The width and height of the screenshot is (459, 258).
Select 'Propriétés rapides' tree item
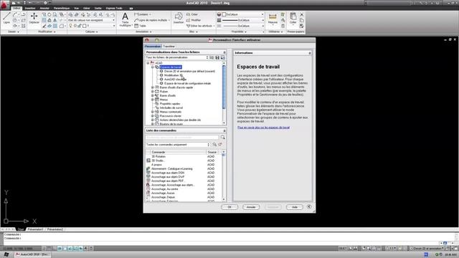(170, 104)
